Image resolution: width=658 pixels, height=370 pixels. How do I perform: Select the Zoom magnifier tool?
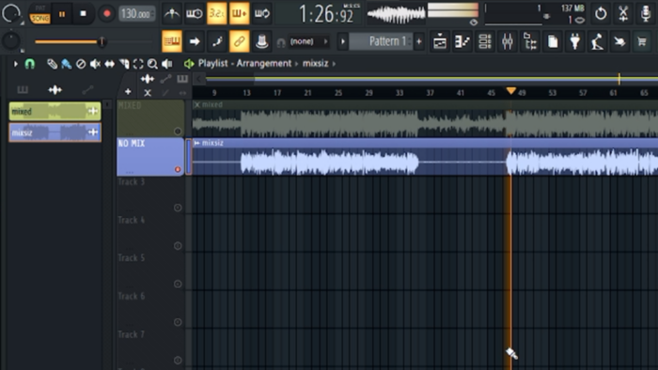(x=152, y=64)
